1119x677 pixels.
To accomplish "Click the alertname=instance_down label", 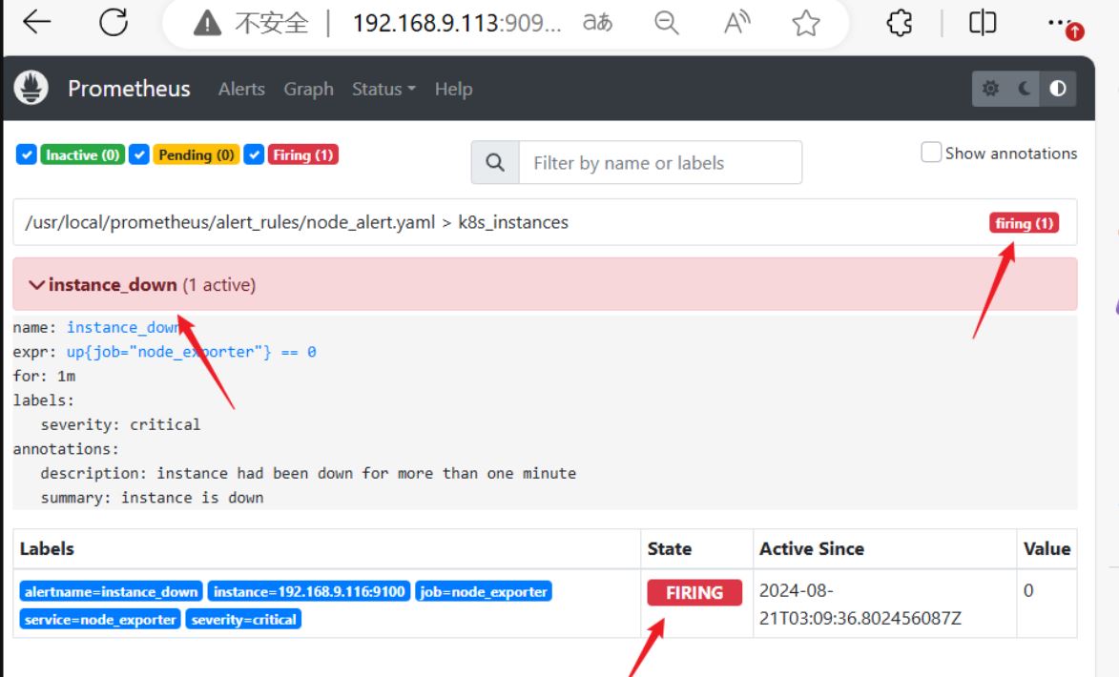I will coord(111,591).
